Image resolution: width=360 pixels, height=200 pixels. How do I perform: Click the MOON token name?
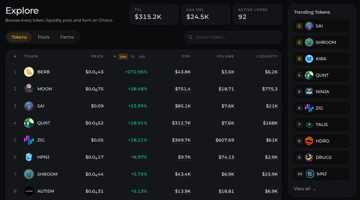pyautogui.click(x=44, y=89)
